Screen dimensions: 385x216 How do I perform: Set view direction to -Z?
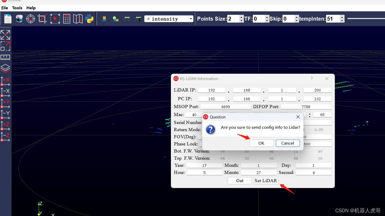(x=5, y=137)
